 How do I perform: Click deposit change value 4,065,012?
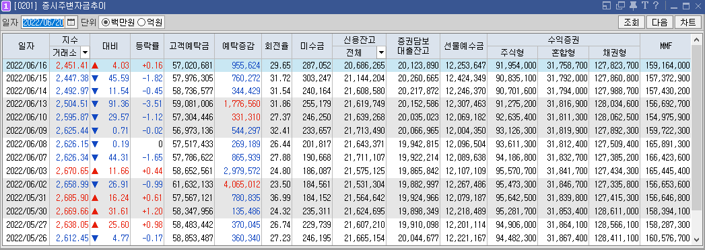pyautogui.click(x=242, y=184)
